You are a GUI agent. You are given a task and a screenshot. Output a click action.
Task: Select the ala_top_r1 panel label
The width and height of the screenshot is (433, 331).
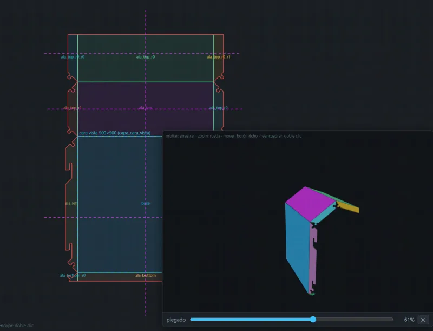click(x=73, y=108)
